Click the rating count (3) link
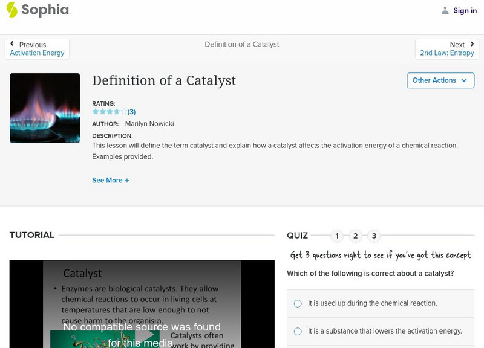Screen dimensions: 484x348 point(131,112)
